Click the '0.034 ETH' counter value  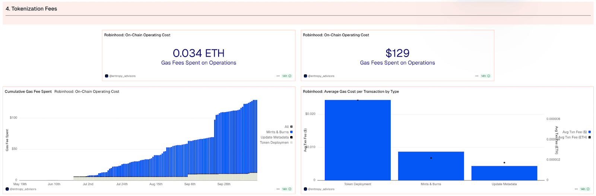[x=199, y=53]
